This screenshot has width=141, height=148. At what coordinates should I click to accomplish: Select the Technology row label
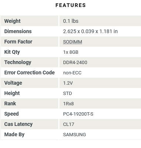pyautogui.click(x=18, y=62)
